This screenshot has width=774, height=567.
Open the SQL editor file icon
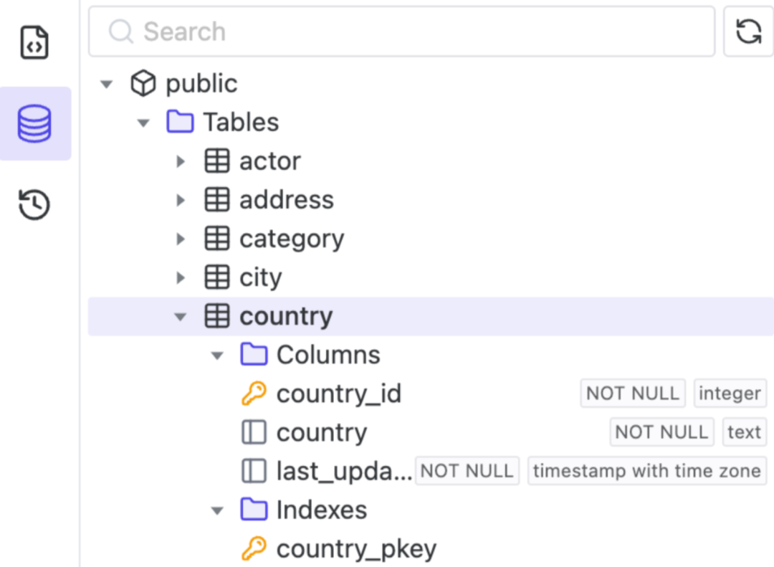pyautogui.click(x=34, y=42)
